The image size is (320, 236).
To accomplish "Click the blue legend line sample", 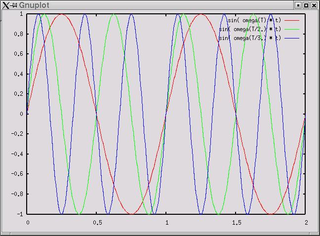I will [292, 38].
